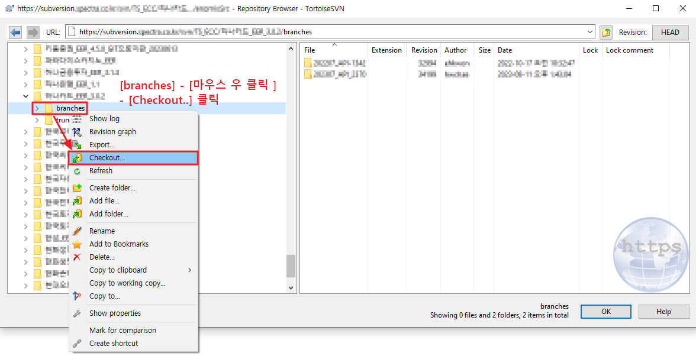696x356 pixels.
Task: Open Copy to clipboard submenu
Action: point(134,270)
